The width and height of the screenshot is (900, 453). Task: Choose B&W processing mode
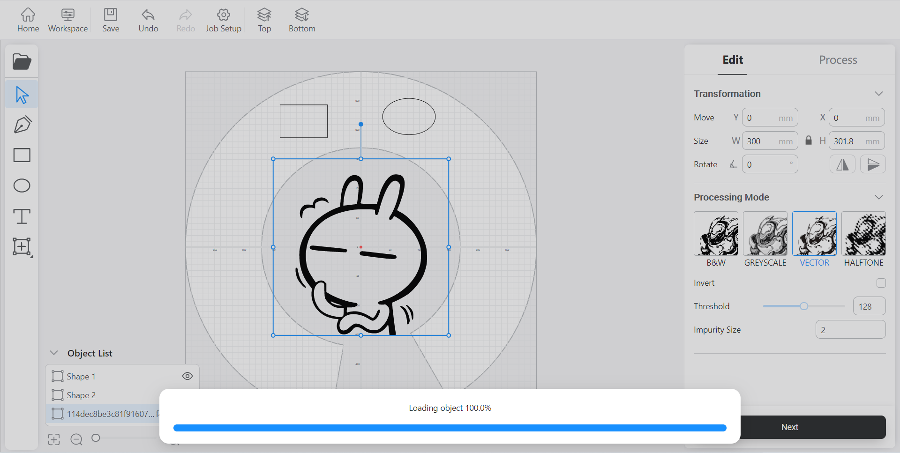(716, 239)
